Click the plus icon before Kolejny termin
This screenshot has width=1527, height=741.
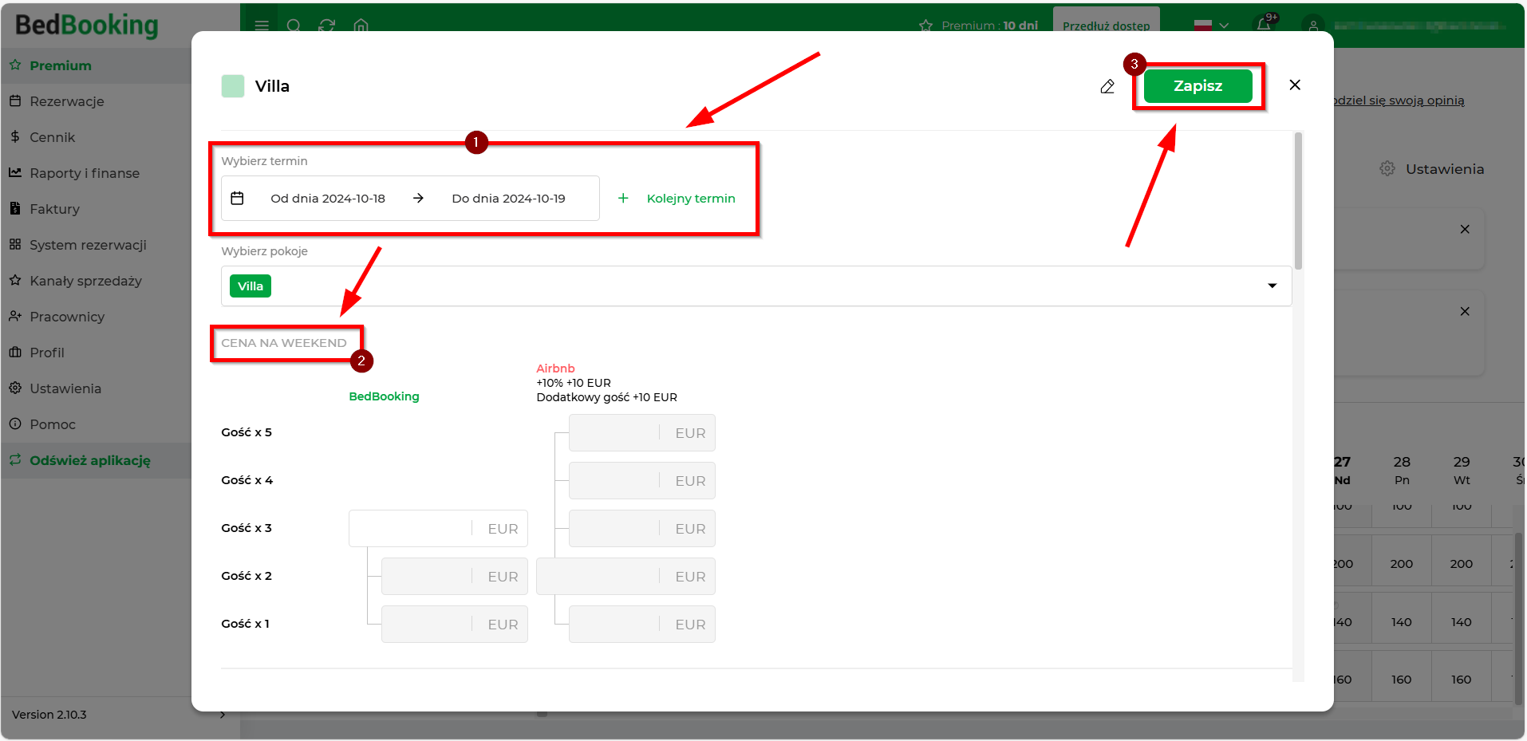623,198
